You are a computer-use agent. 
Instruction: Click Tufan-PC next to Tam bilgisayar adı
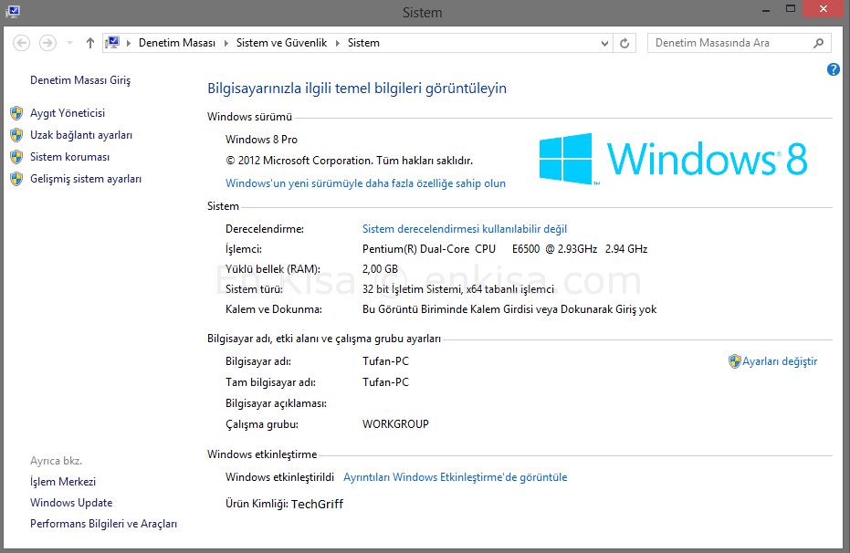click(385, 382)
